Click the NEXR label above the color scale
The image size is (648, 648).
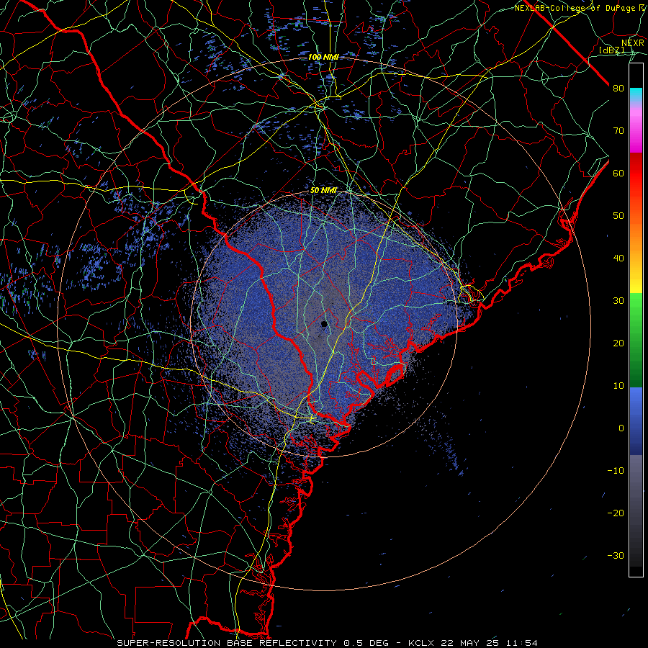(x=633, y=42)
